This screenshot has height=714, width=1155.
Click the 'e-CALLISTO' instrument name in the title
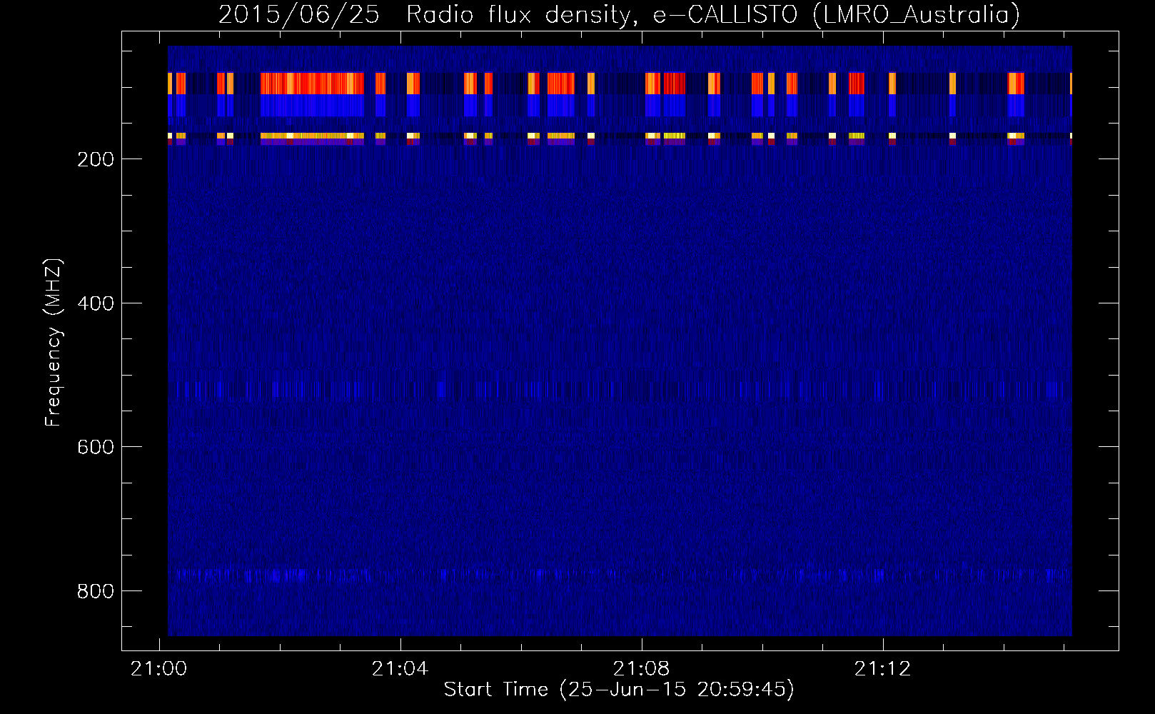click(725, 14)
